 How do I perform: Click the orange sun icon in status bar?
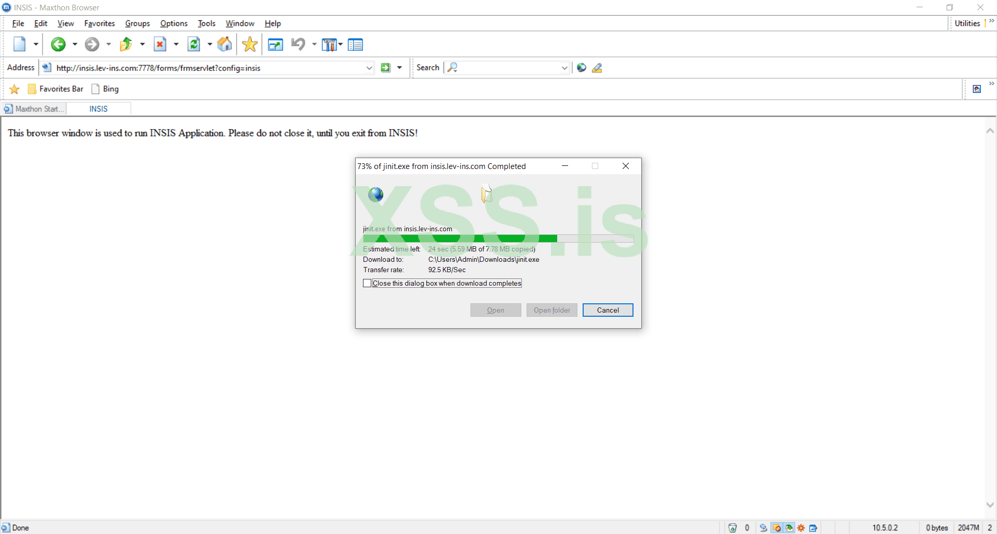tap(801, 528)
